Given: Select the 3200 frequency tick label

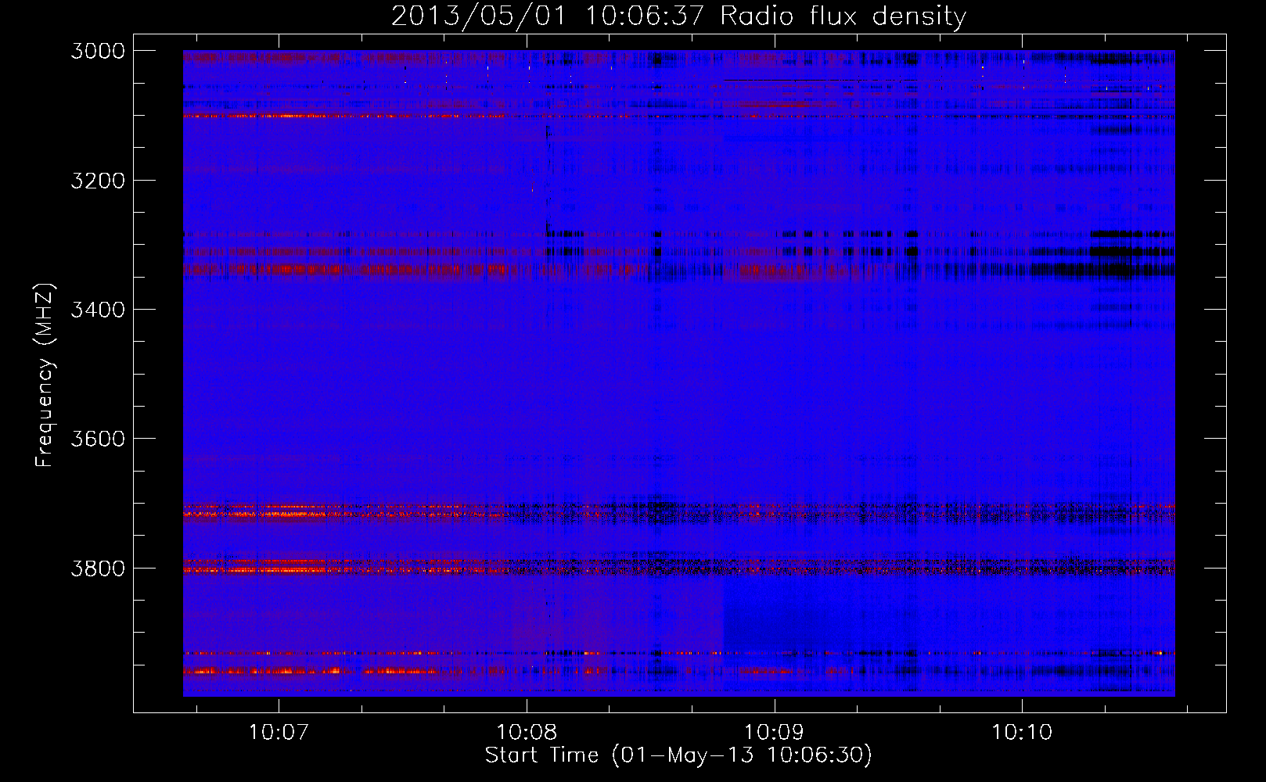Looking at the screenshot, I should coord(98,181).
